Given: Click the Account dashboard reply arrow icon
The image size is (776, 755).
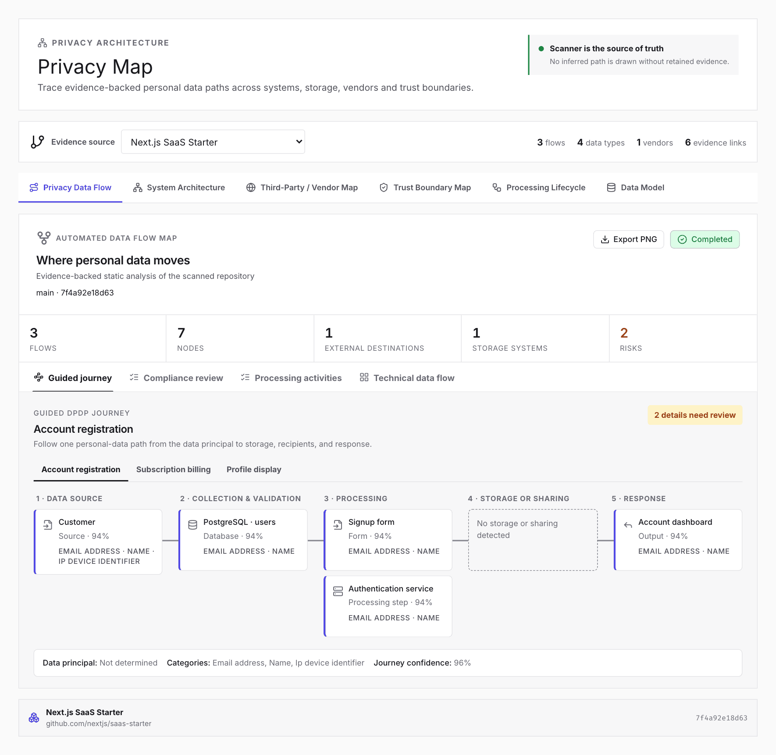Looking at the screenshot, I should click(x=628, y=525).
